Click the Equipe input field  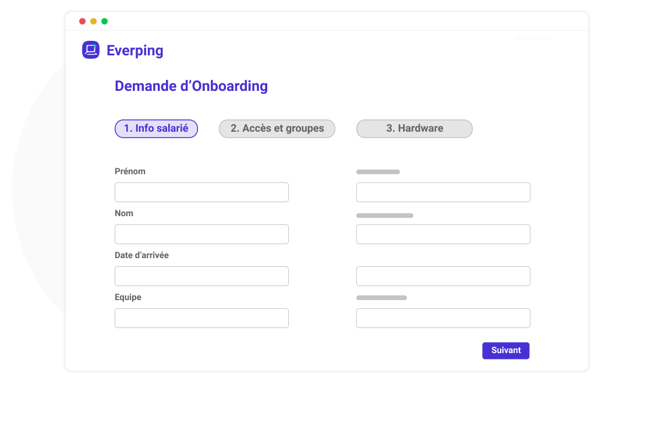pyautogui.click(x=201, y=318)
